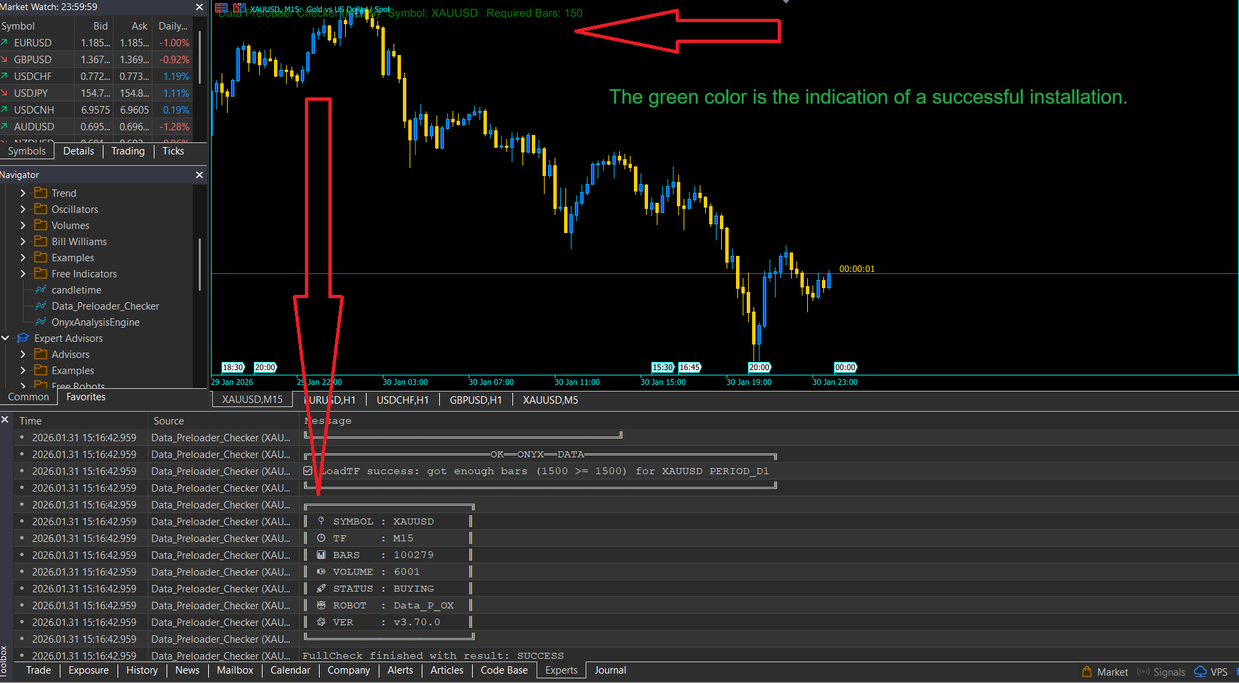Switch to the Ticks tab
The image size is (1239, 683).
[x=173, y=151]
